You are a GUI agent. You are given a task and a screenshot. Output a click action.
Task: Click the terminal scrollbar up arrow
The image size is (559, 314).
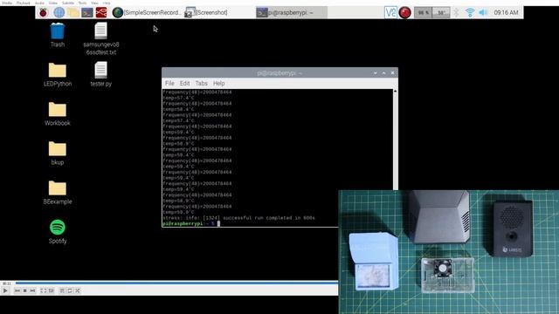pos(395,92)
